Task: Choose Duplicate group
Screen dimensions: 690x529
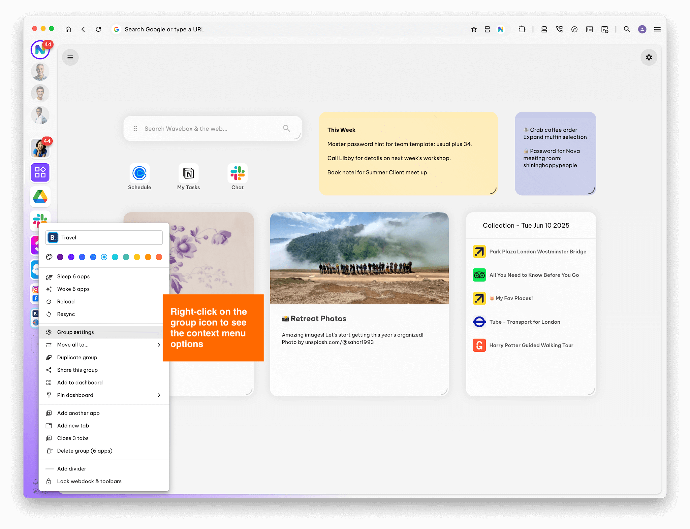Action: (104, 358)
